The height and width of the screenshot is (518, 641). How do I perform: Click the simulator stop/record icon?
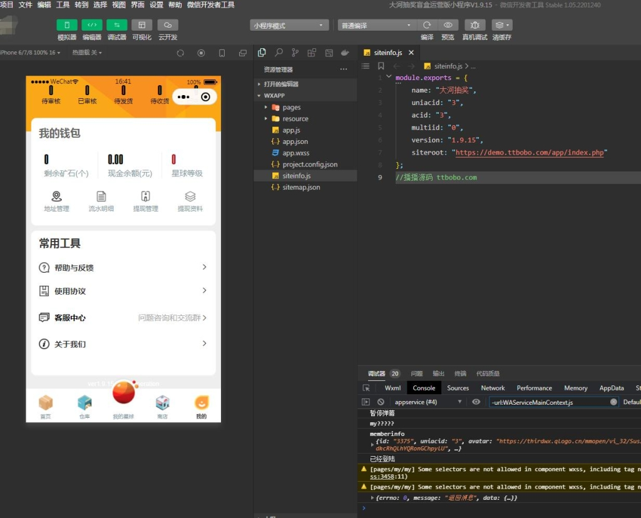[201, 53]
